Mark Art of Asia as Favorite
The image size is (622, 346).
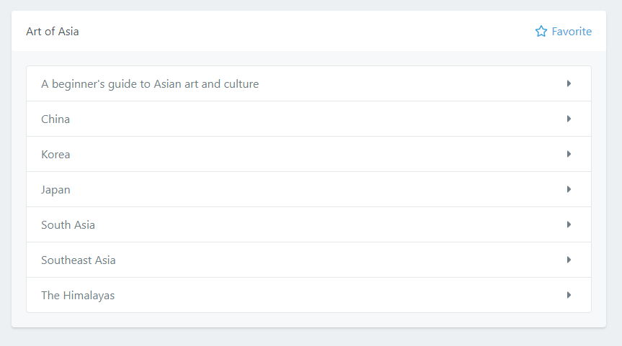coord(563,32)
